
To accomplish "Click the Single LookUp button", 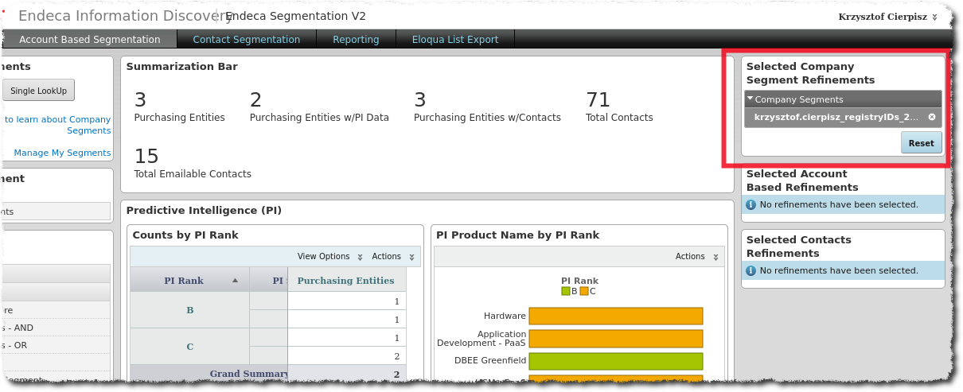I will (38, 91).
